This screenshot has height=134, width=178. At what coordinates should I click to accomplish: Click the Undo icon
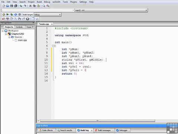(x=21, y=6)
